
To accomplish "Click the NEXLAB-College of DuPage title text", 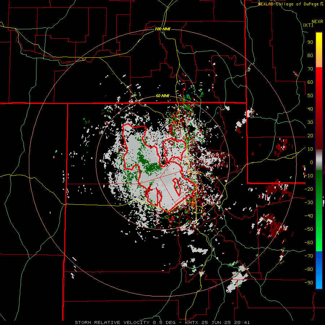I will (x=291, y=4).
